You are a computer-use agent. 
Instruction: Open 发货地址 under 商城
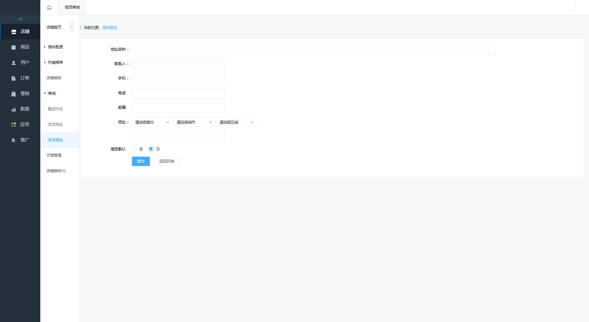pyautogui.click(x=55, y=124)
